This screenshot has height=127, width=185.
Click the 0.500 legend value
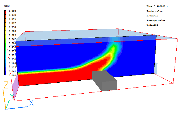(12, 43)
